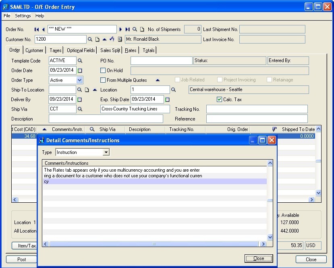This screenshot has height=268, width=334.
Task: Close the Detail Comments/Instructions dialog via Close button
Action: (259, 258)
